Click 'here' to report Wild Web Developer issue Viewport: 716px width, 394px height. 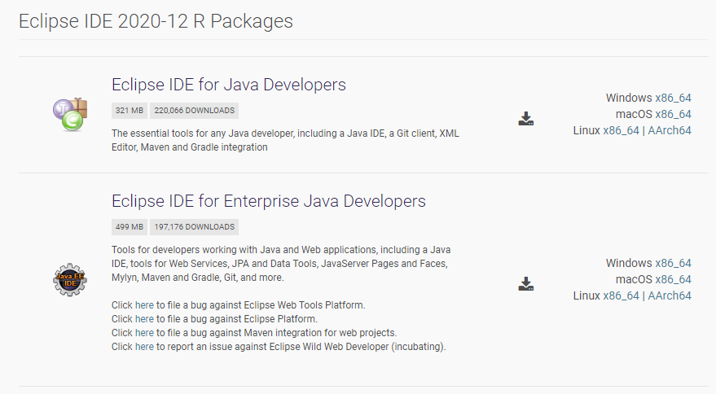144,347
